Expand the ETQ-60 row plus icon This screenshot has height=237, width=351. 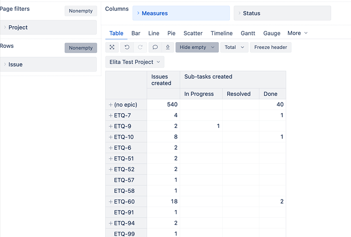point(110,201)
